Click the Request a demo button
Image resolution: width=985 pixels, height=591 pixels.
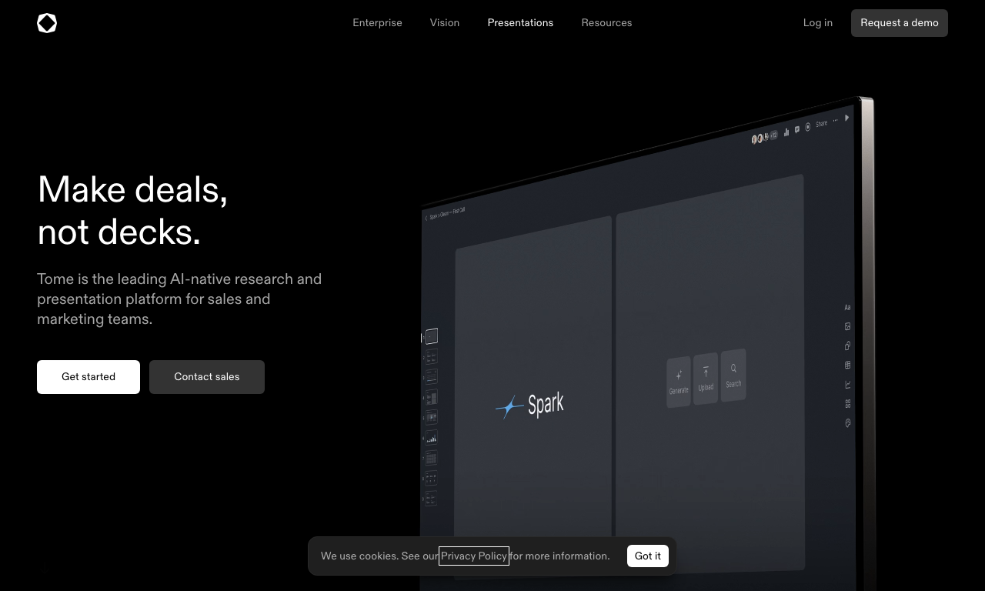point(900,23)
